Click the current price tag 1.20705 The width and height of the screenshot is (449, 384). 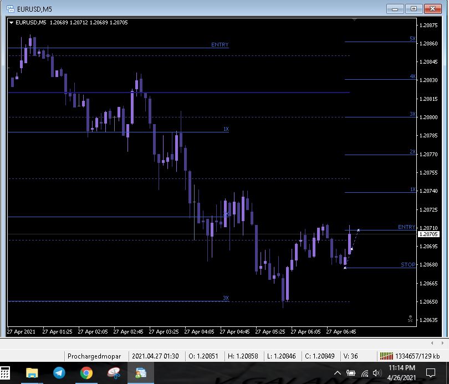[428, 234]
